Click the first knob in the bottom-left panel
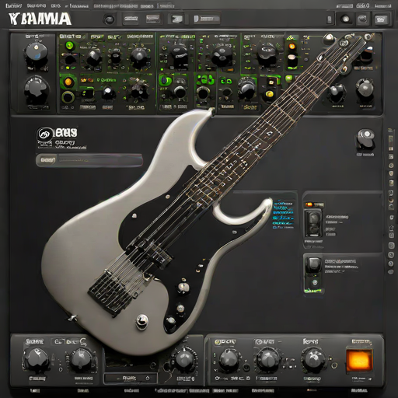 tap(38, 359)
